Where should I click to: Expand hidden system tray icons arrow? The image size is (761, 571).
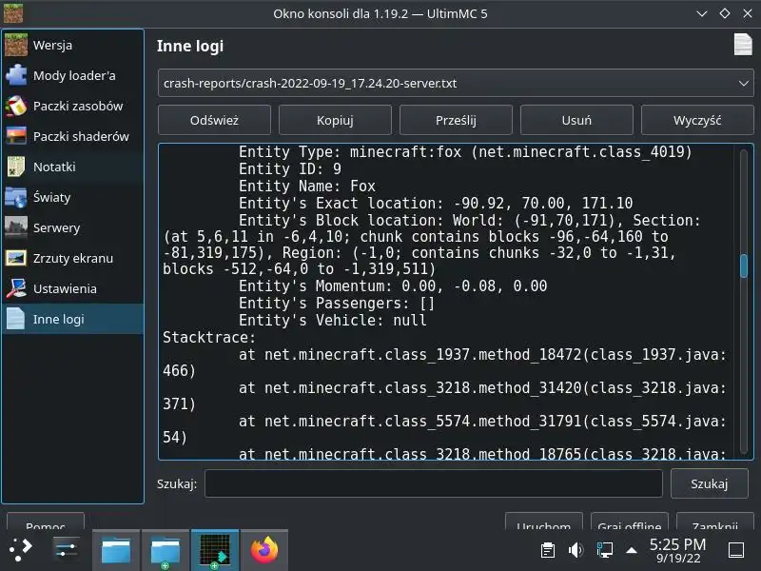click(x=632, y=550)
